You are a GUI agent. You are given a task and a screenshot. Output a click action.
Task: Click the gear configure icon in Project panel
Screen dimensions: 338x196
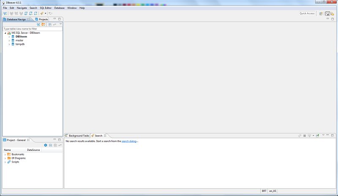pos(46,145)
